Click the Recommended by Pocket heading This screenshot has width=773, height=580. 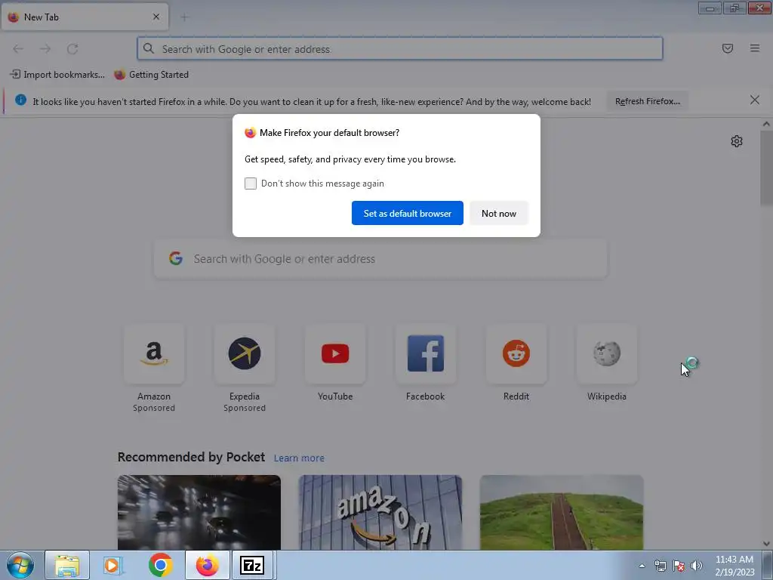tap(191, 457)
